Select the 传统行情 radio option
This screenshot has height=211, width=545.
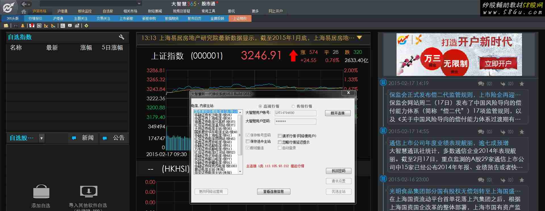pos(293,106)
